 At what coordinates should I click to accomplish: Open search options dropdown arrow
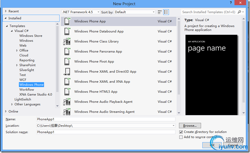[x=243, y=12]
